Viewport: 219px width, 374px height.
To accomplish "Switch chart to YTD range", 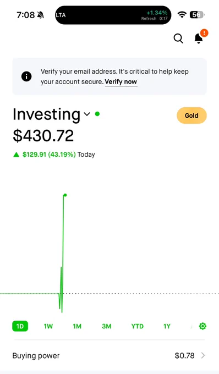I will (x=138, y=326).
